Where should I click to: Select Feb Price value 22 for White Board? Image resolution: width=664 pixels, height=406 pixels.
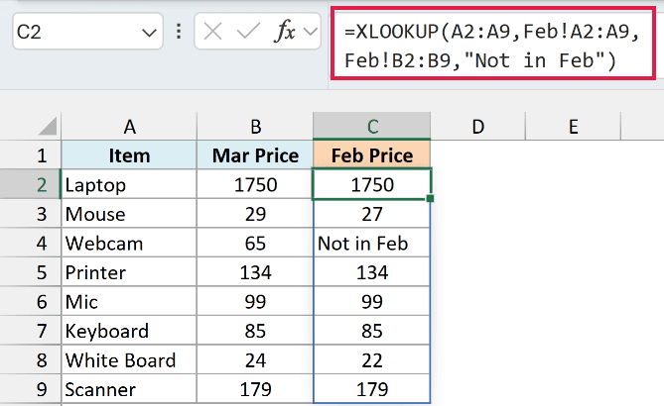(372, 359)
